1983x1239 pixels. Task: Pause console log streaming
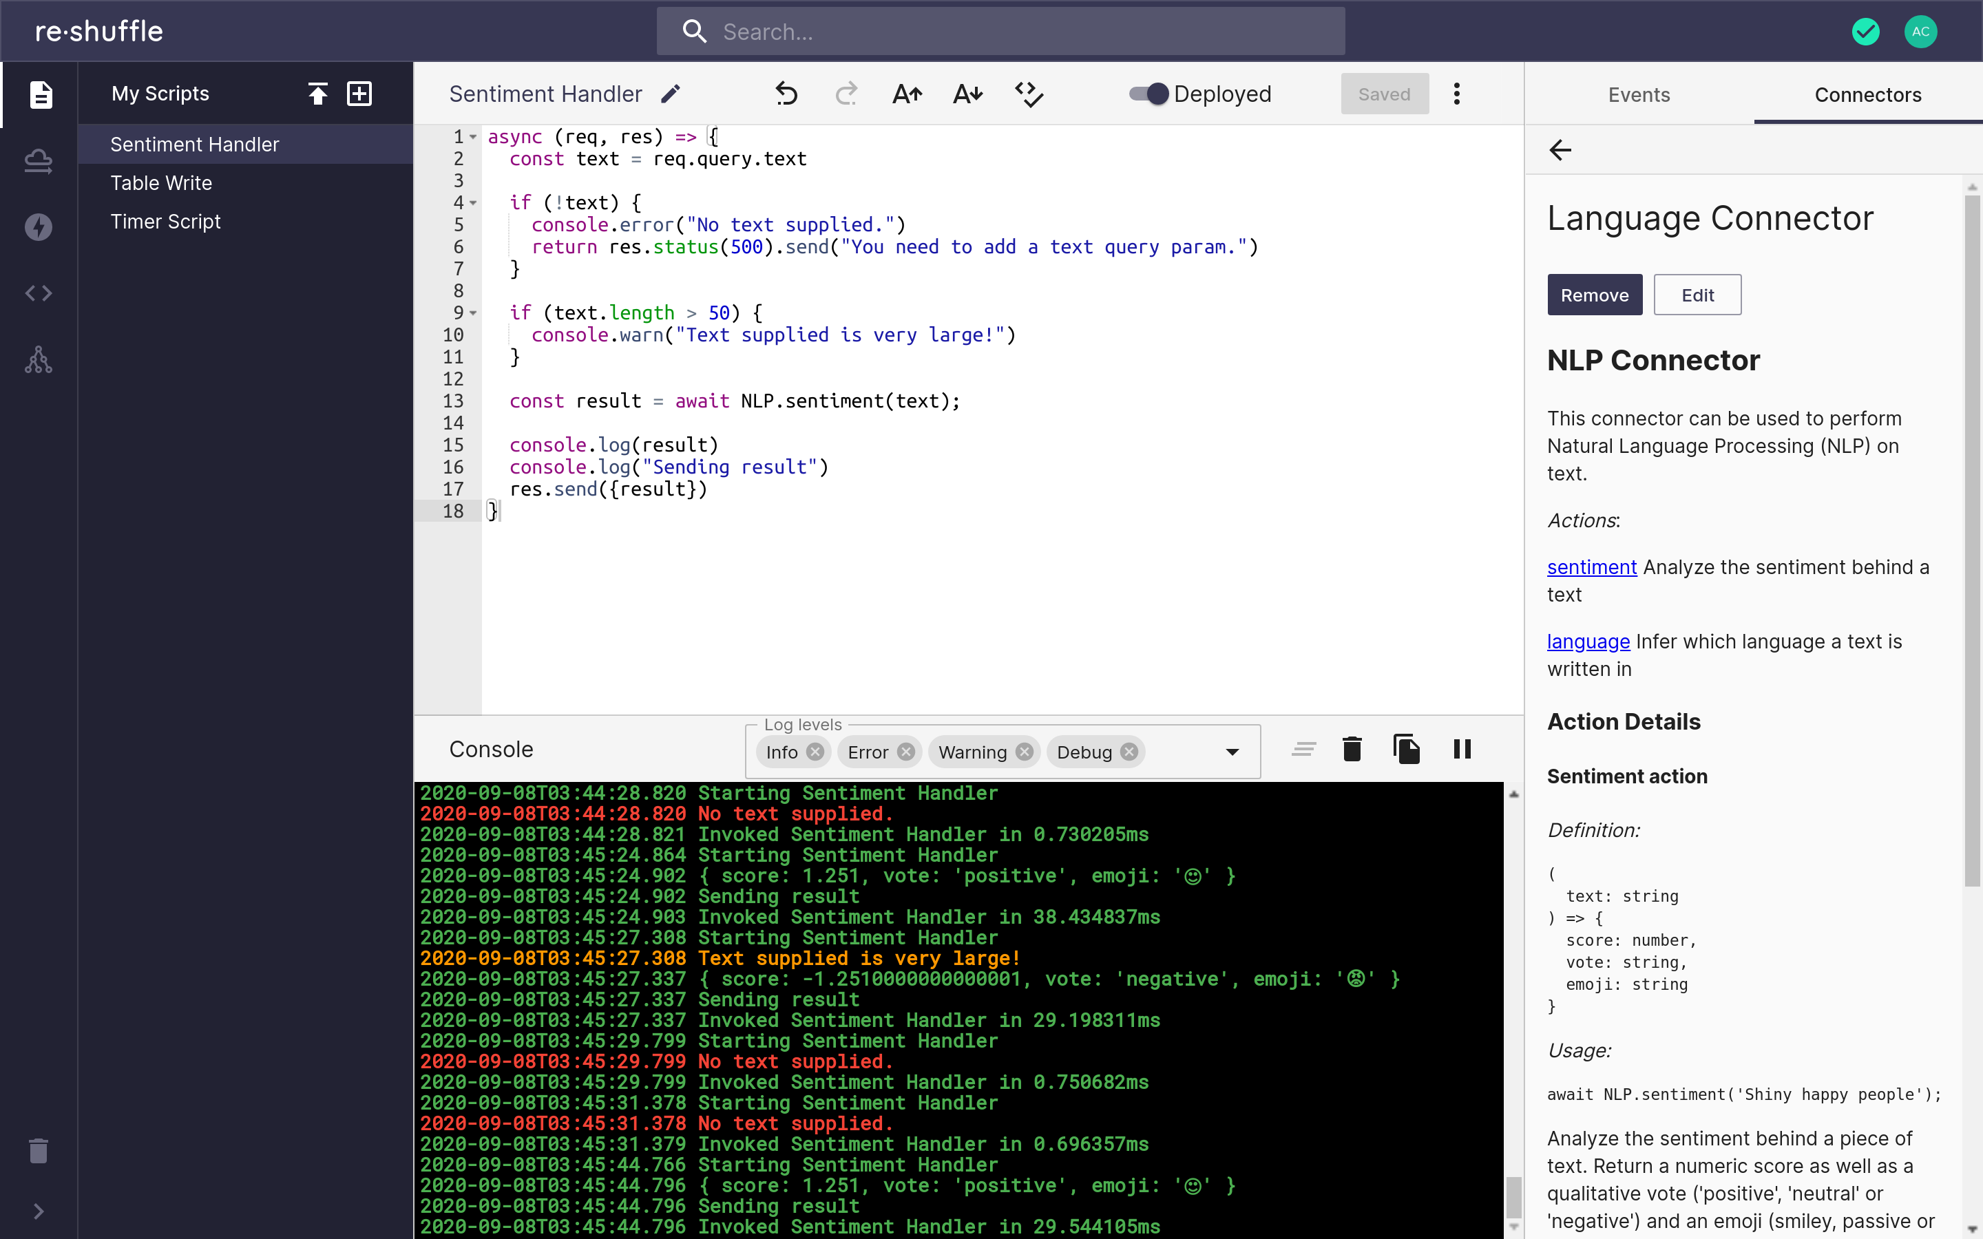(x=1462, y=749)
